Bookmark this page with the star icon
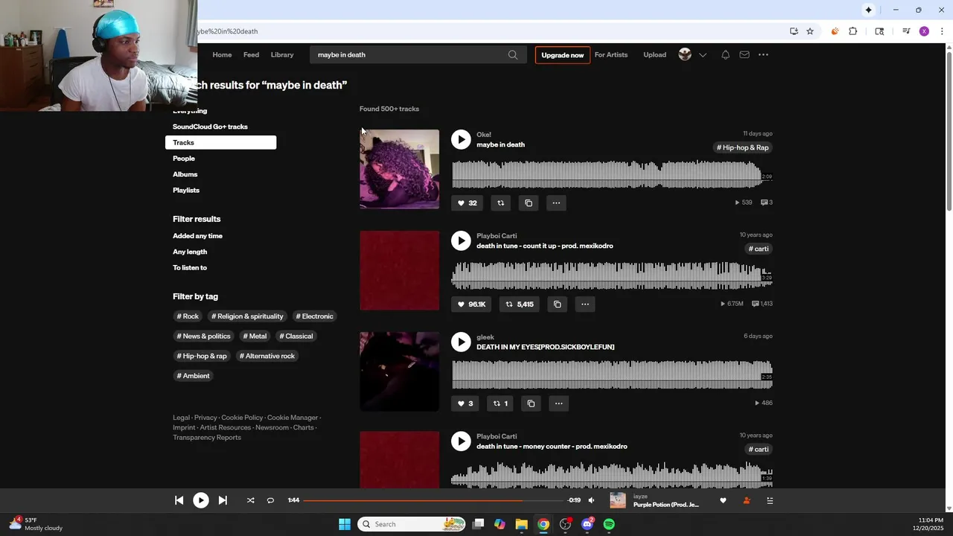 [x=810, y=31]
